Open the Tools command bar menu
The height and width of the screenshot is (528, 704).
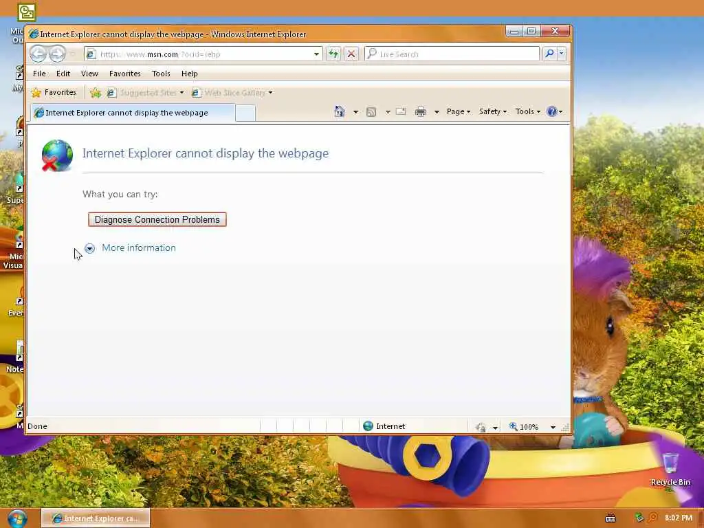[527, 111]
